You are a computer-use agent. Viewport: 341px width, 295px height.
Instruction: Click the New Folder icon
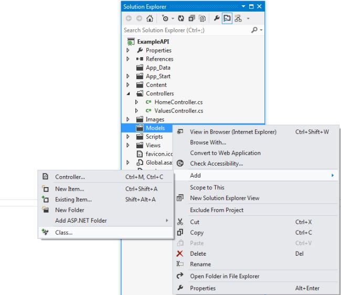[x=45, y=210]
